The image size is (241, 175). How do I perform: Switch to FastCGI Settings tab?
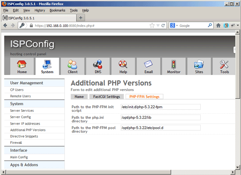[x=106, y=96]
